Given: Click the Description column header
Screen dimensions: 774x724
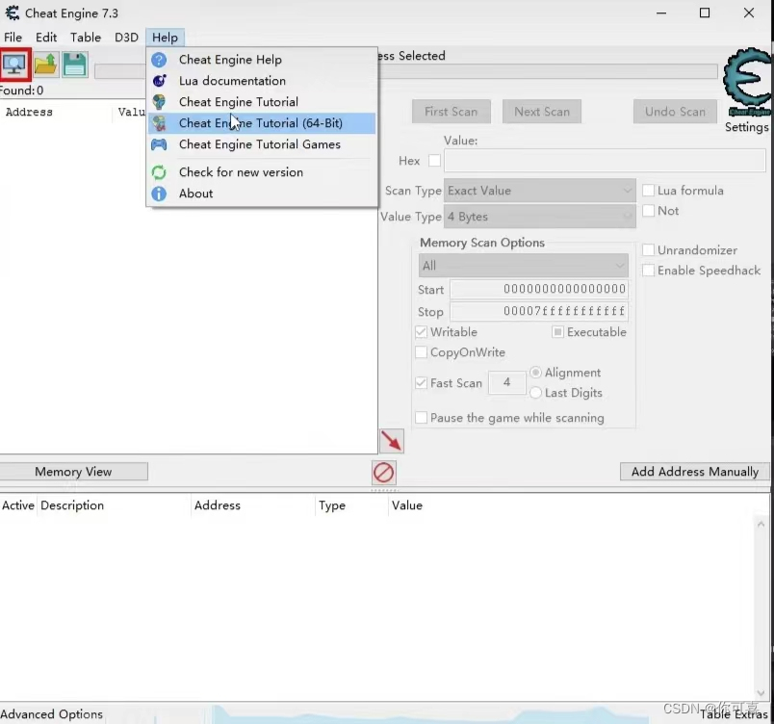Looking at the screenshot, I should click(72, 505).
